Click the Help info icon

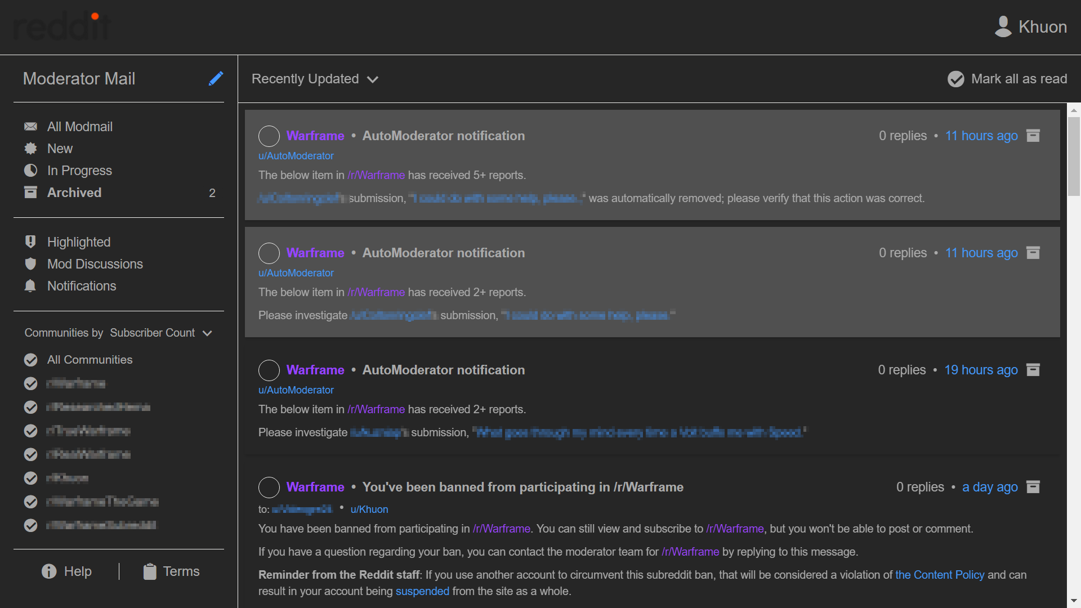pyautogui.click(x=49, y=571)
